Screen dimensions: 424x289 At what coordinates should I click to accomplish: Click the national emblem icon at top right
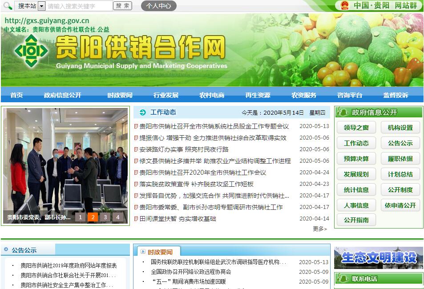(344, 5)
